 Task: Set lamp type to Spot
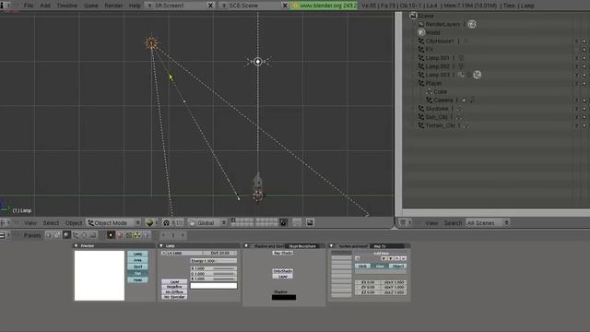point(137,267)
